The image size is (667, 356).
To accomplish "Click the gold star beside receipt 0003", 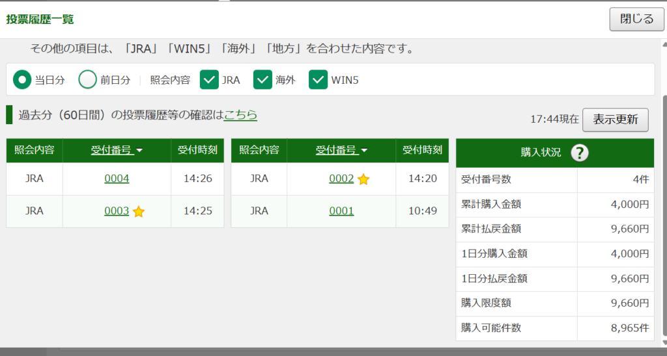I will 139,211.
